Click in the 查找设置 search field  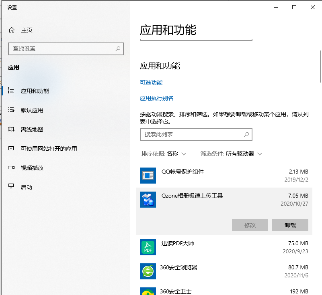(x=66, y=48)
